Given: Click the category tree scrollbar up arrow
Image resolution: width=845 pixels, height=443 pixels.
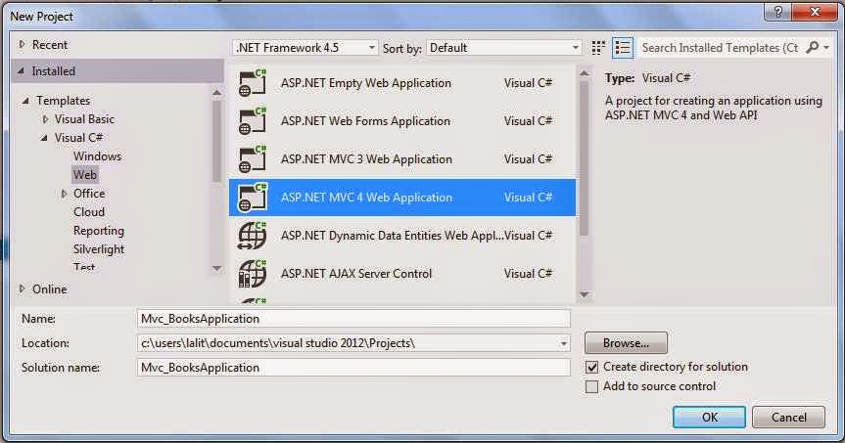Looking at the screenshot, I should (216, 93).
